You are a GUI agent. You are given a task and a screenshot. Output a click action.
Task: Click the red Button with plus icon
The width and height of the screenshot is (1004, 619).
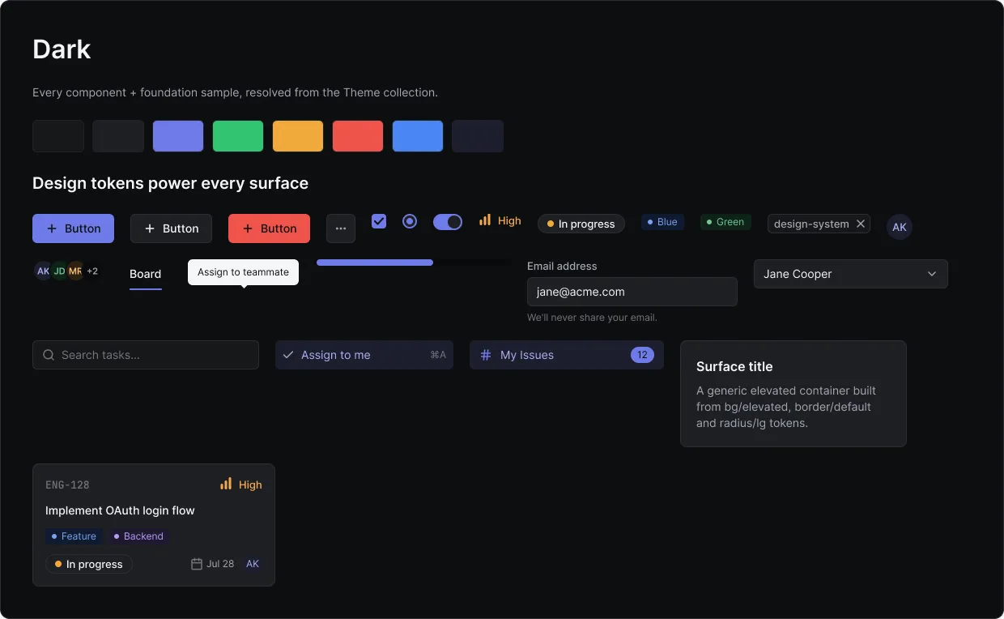pyautogui.click(x=269, y=228)
